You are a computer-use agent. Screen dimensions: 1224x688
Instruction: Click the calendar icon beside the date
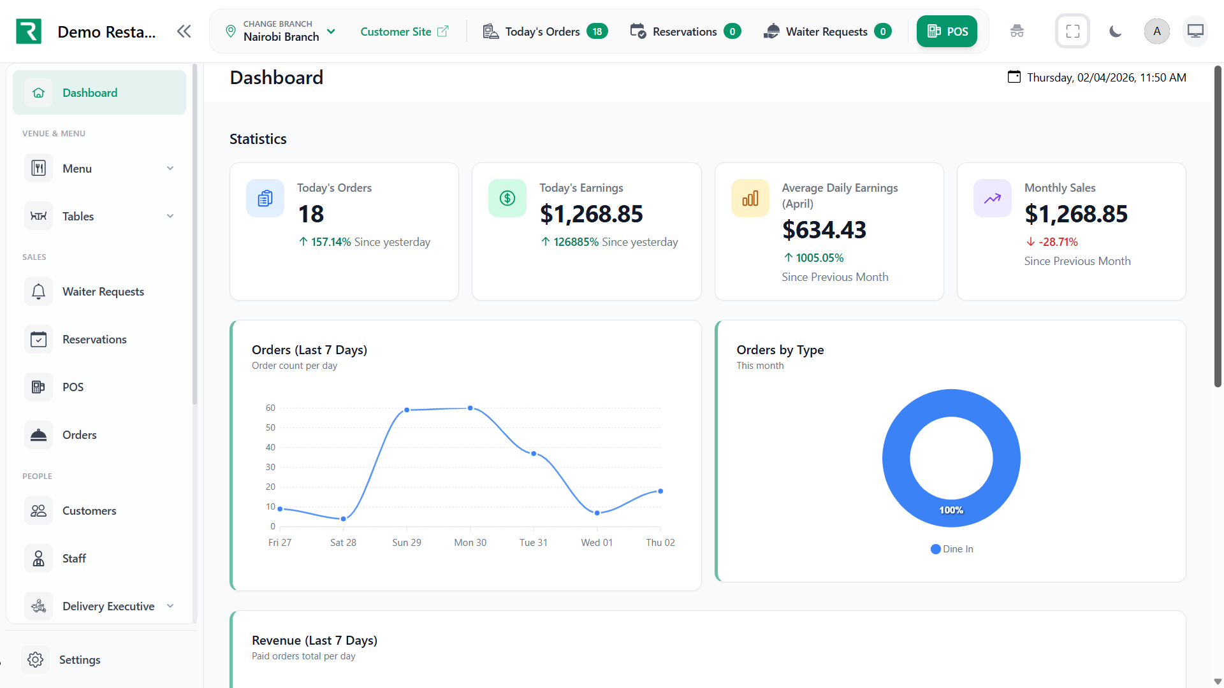[x=1014, y=77]
